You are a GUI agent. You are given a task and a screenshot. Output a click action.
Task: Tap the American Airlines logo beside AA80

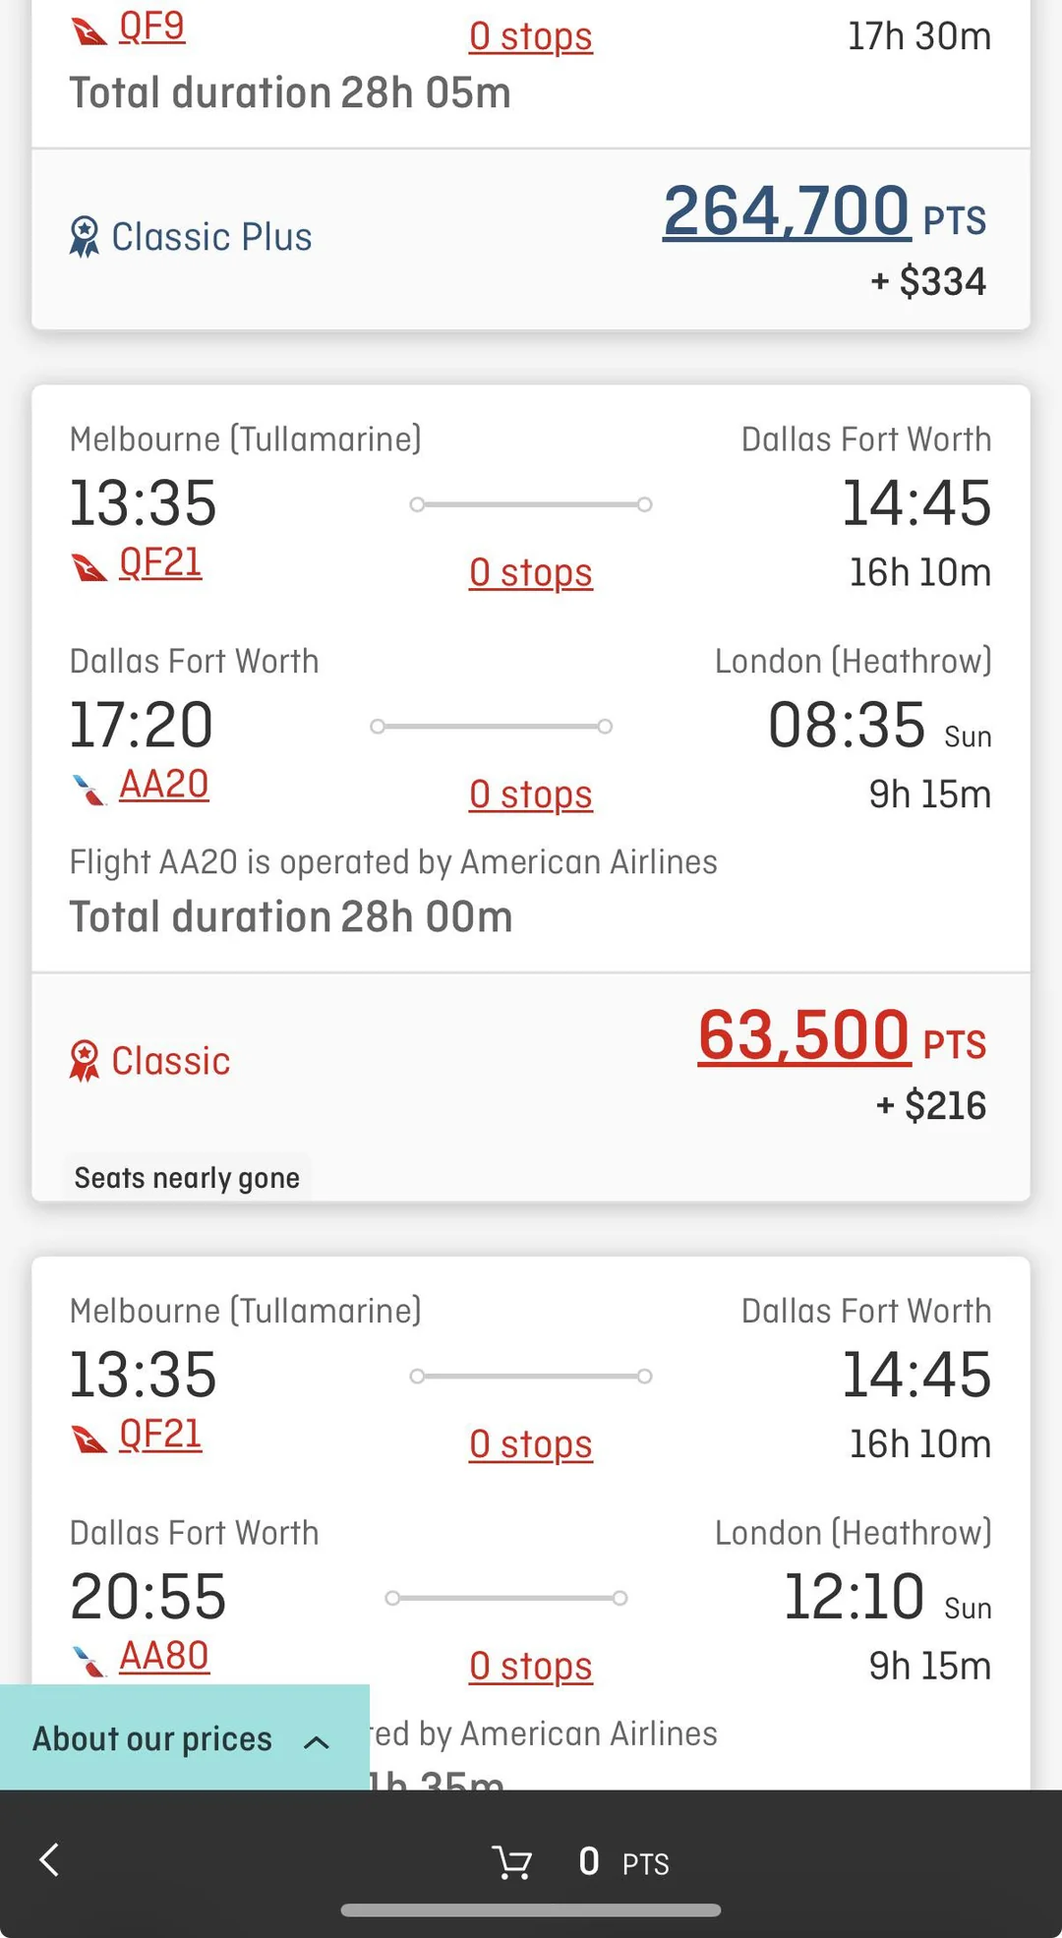(x=89, y=1661)
